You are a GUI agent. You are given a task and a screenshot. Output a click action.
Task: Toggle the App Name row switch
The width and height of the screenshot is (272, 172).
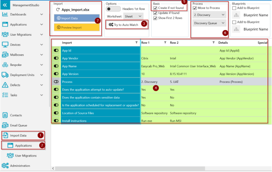coord(56,66)
